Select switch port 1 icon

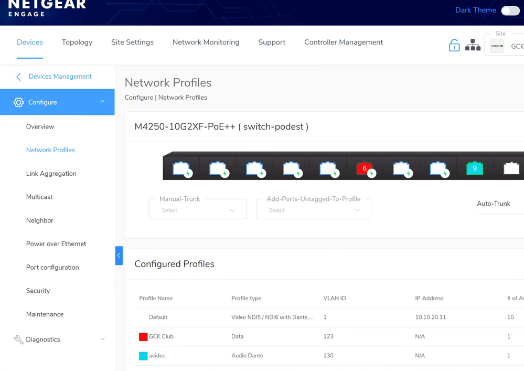pyautogui.click(x=181, y=168)
